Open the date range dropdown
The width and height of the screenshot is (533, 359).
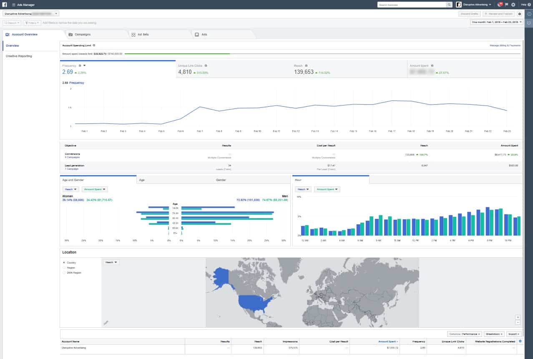496,22
